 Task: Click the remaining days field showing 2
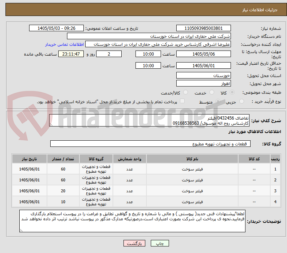[x=109, y=54]
